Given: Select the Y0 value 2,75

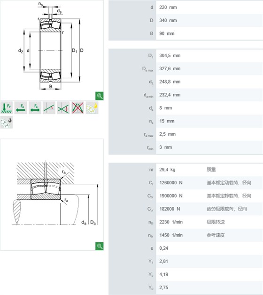Looking at the screenshot, I should [x=163, y=287].
